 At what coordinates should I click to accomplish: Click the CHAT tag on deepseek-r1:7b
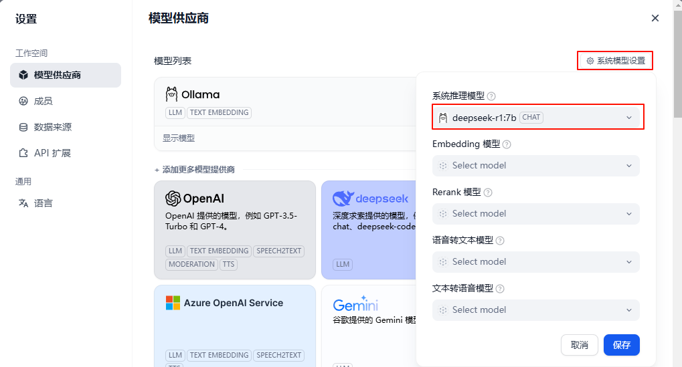pyautogui.click(x=531, y=117)
